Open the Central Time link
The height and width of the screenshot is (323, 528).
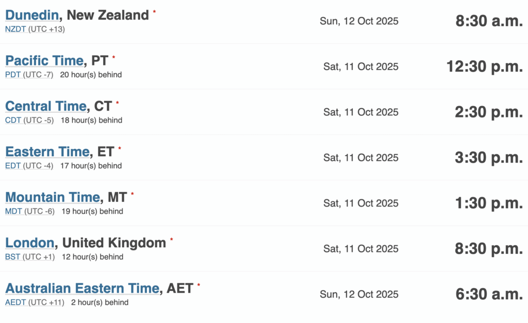45,107
